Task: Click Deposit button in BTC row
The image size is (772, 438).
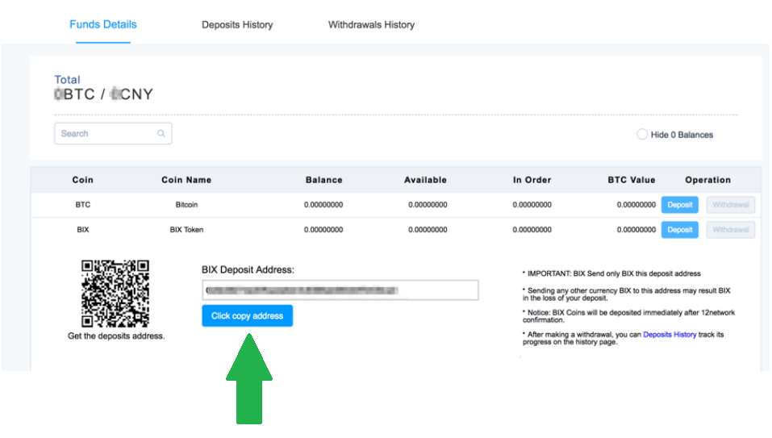Action: (679, 205)
